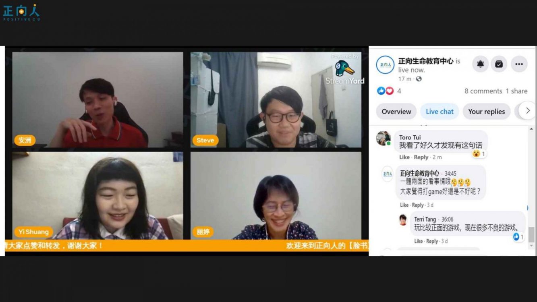
Task: Click the like and love reactions count
Action: 389,91
